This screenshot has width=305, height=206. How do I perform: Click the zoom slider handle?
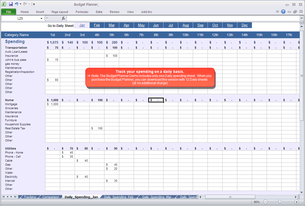(280, 202)
